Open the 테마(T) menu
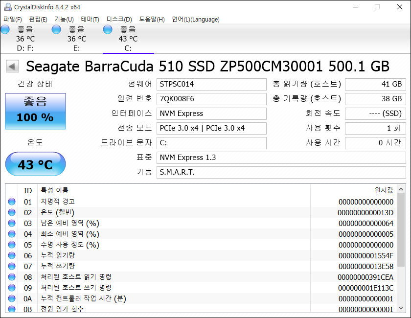411x318 pixels. click(x=90, y=20)
